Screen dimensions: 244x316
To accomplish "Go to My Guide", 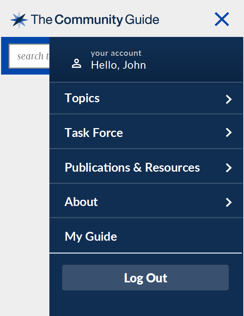I will (x=146, y=236).
